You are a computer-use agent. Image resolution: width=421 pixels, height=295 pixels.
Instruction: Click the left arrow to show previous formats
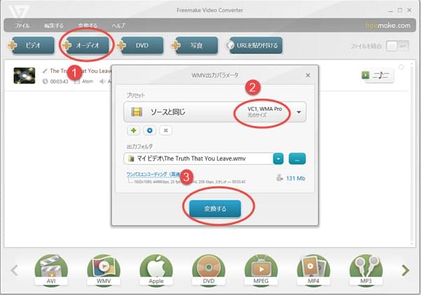15,270
